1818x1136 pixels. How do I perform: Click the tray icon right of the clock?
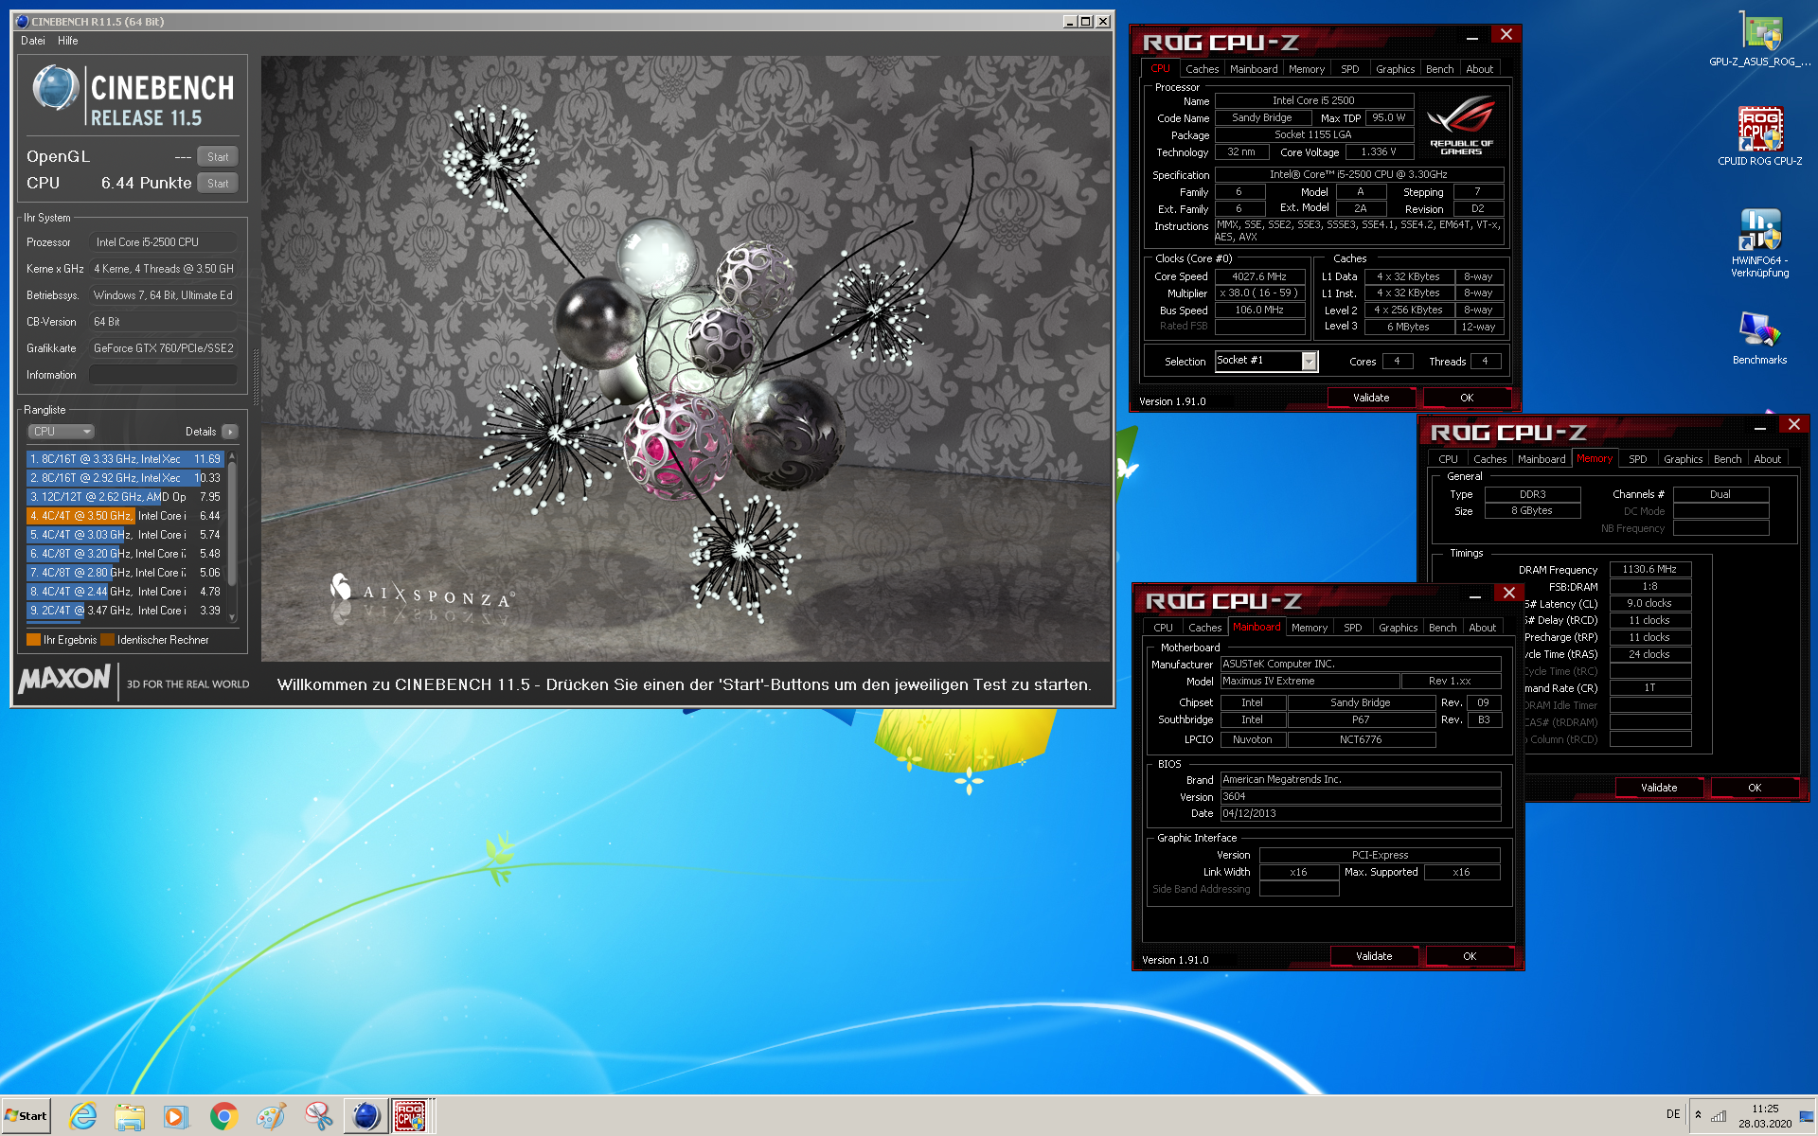1807,1116
